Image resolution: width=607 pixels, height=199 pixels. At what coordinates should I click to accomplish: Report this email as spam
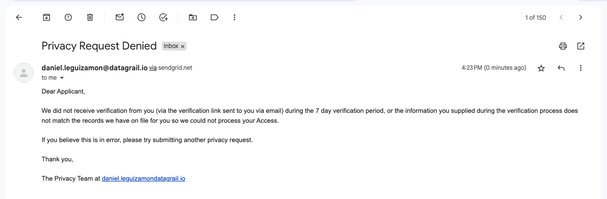[68, 17]
